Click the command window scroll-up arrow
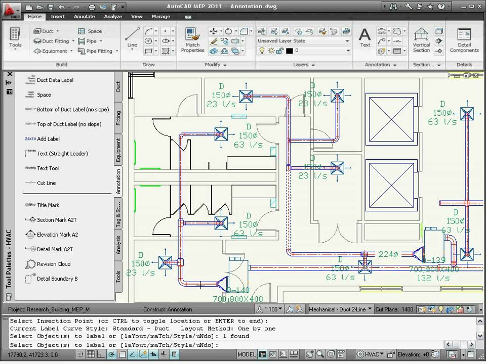The height and width of the screenshot is (364, 486). tap(480, 322)
